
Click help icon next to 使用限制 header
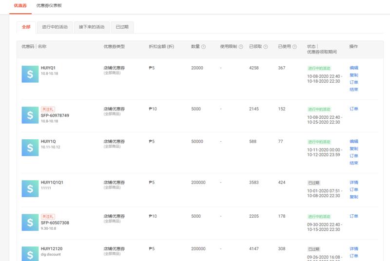coord(240,47)
